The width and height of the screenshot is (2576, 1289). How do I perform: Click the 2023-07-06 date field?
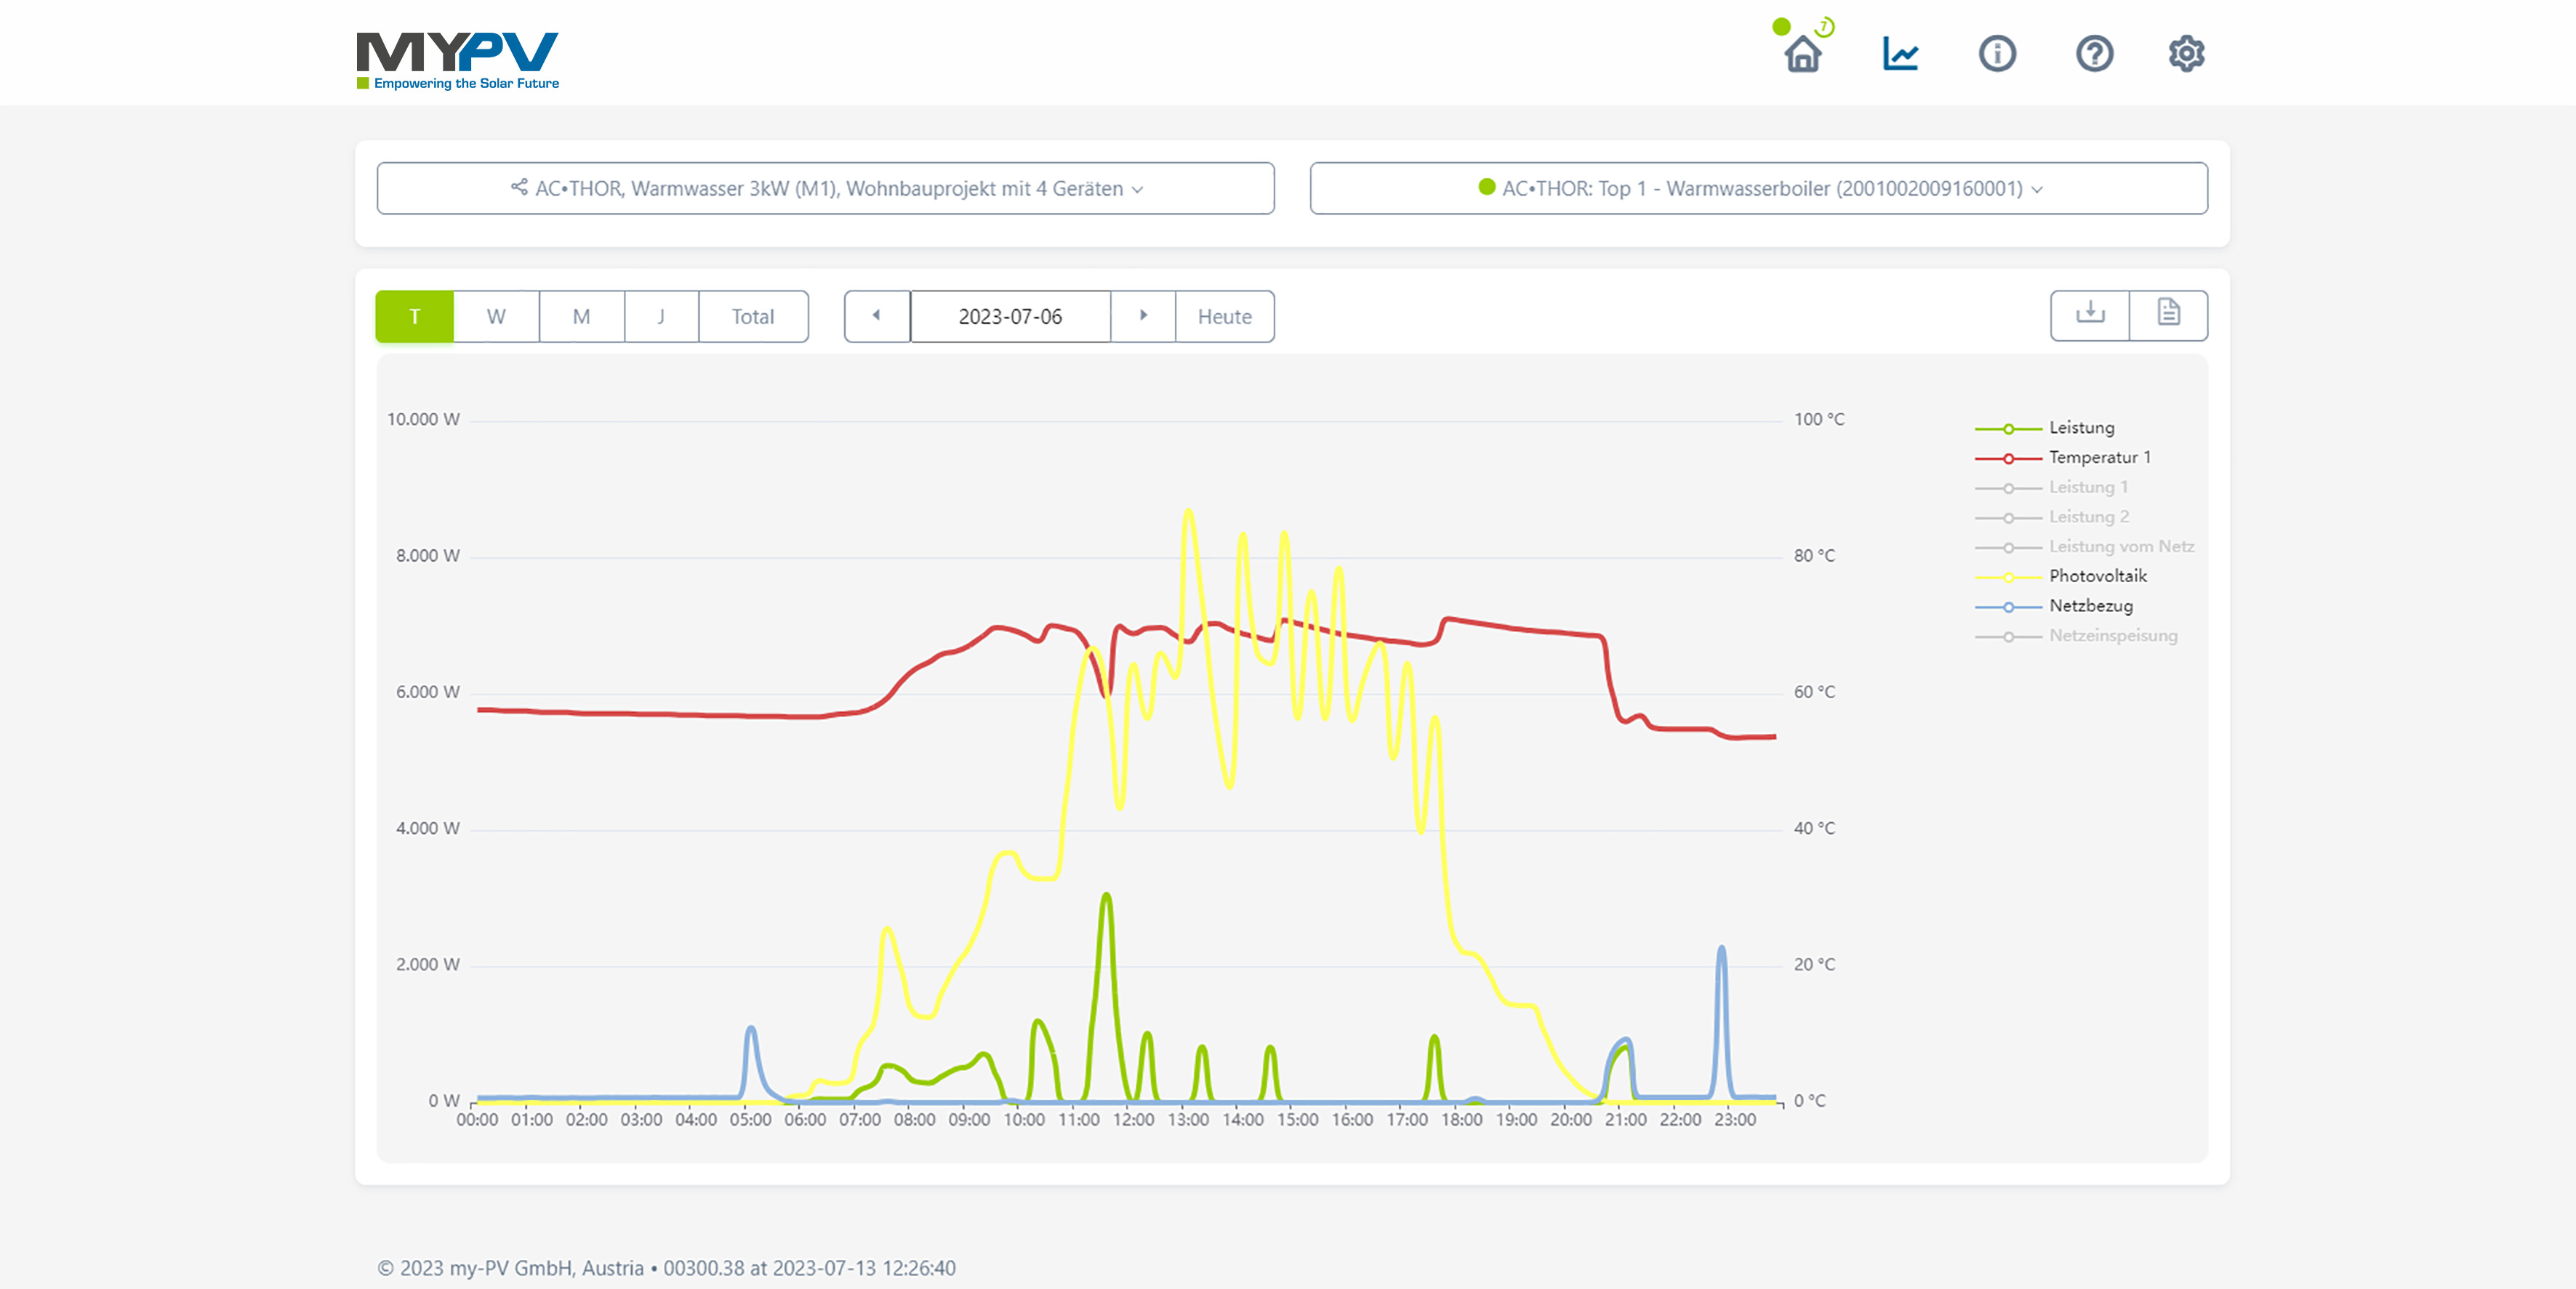click(1010, 317)
